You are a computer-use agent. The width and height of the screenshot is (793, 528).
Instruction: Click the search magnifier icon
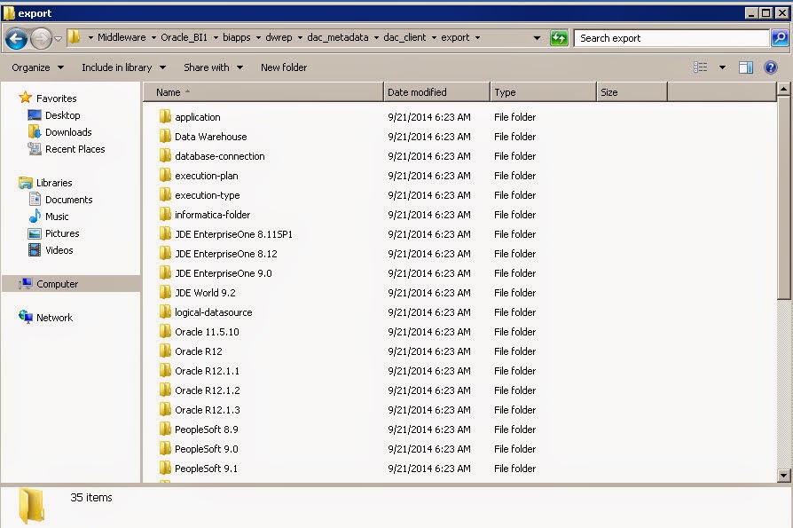click(x=779, y=38)
